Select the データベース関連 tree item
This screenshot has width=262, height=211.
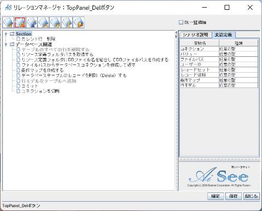[34, 44]
